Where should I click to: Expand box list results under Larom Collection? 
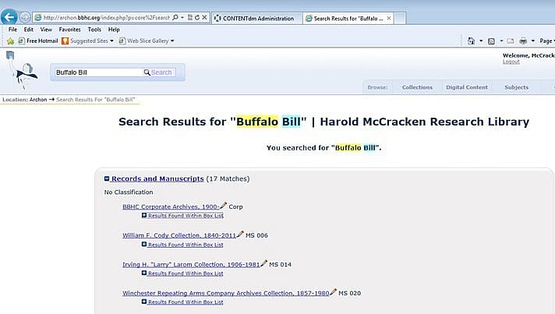(x=182, y=273)
